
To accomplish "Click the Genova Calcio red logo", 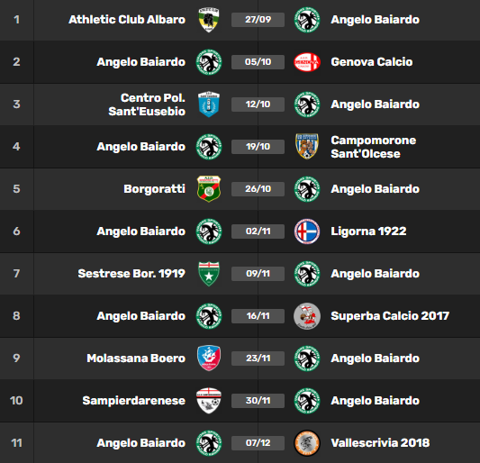I will [307, 62].
